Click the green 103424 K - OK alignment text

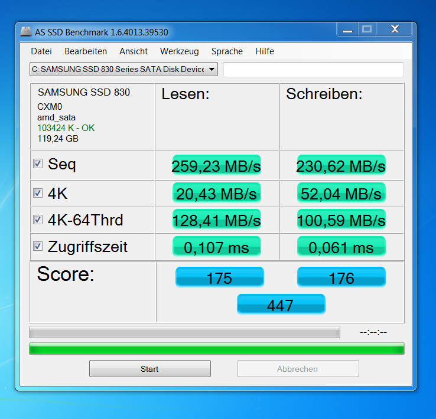point(66,127)
